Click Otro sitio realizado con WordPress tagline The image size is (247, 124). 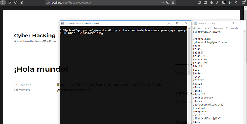[35, 42]
